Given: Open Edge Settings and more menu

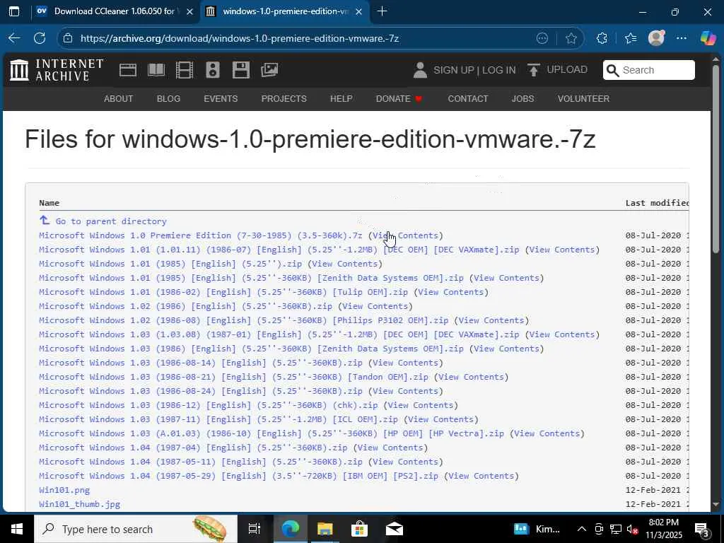Looking at the screenshot, I should pos(682,38).
